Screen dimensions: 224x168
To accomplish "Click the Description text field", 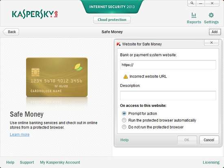I will pyautogui.click(x=168, y=95).
